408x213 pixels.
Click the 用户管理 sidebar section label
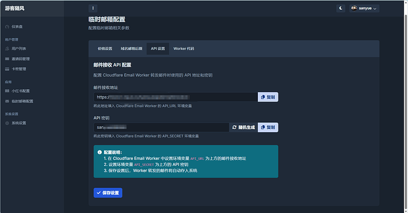pyautogui.click(x=11, y=40)
